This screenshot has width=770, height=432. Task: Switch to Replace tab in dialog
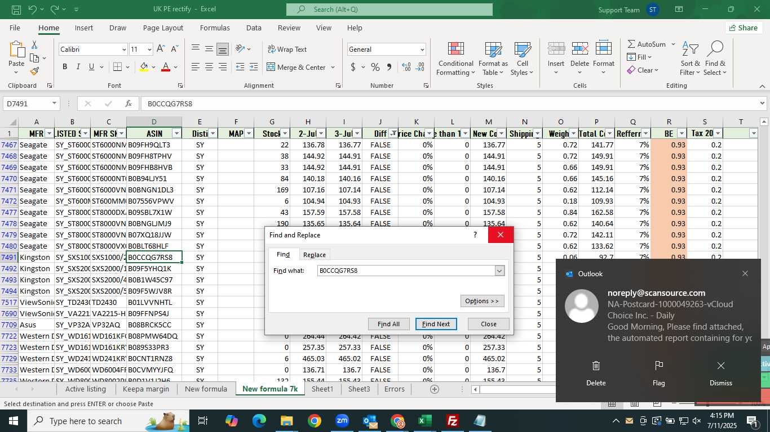[x=315, y=255]
